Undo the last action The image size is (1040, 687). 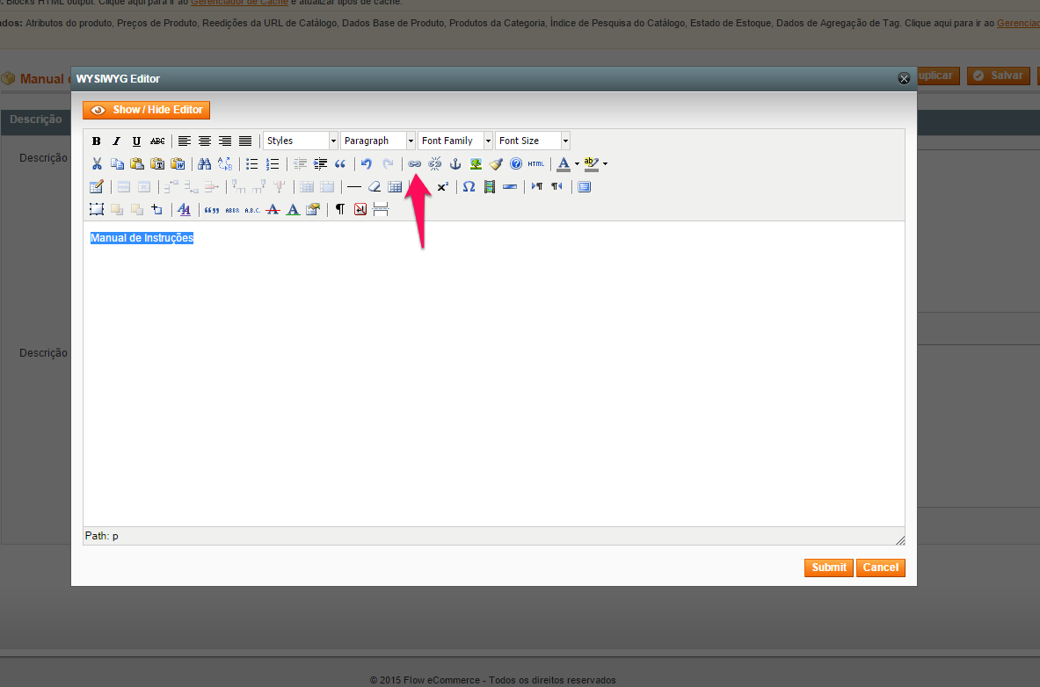[x=367, y=163]
